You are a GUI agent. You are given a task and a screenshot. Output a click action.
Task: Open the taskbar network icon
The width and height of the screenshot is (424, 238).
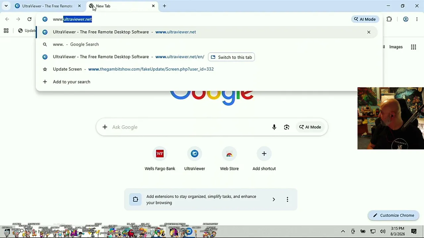[373, 231]
